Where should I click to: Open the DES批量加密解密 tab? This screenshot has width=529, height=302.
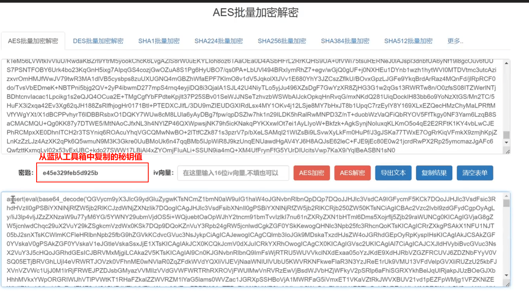tap(98, 41)
